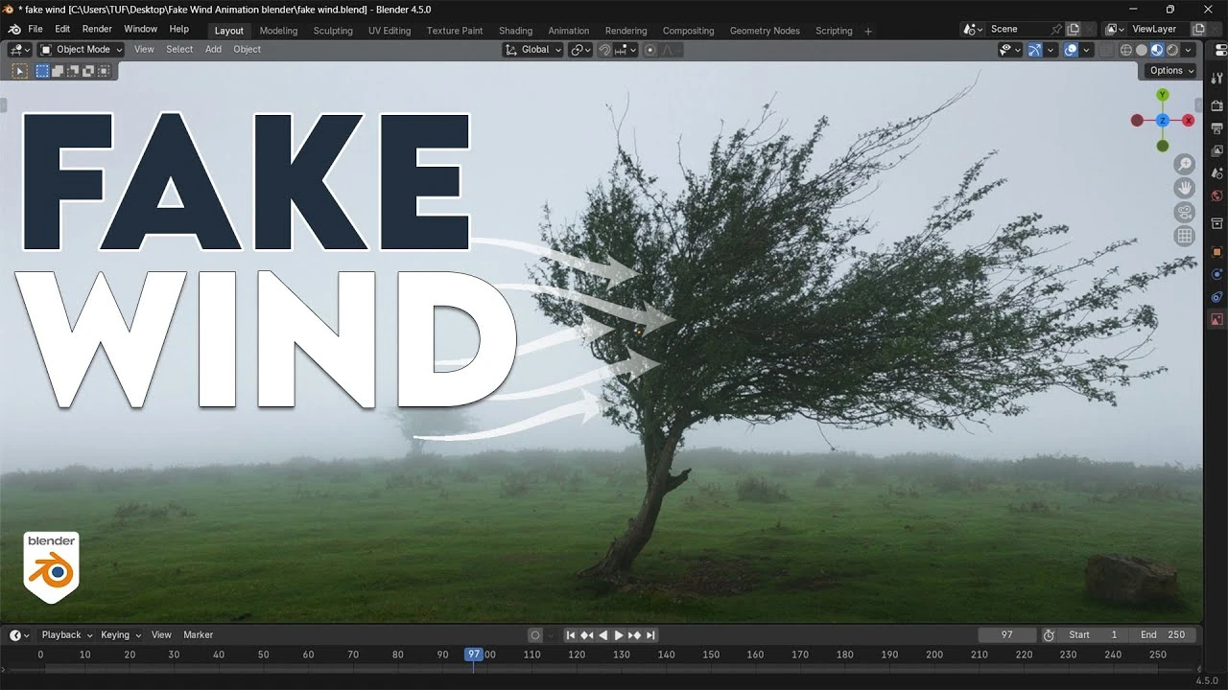Open Global transform orientation dropdown
1228x690 pixels.
(x=533, y=50)
